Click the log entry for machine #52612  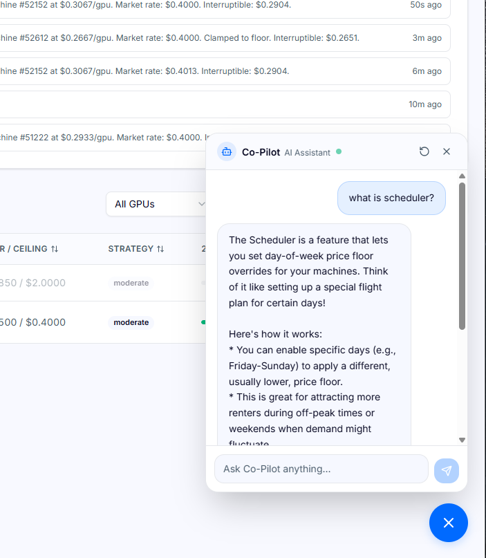tap(225, 38)
